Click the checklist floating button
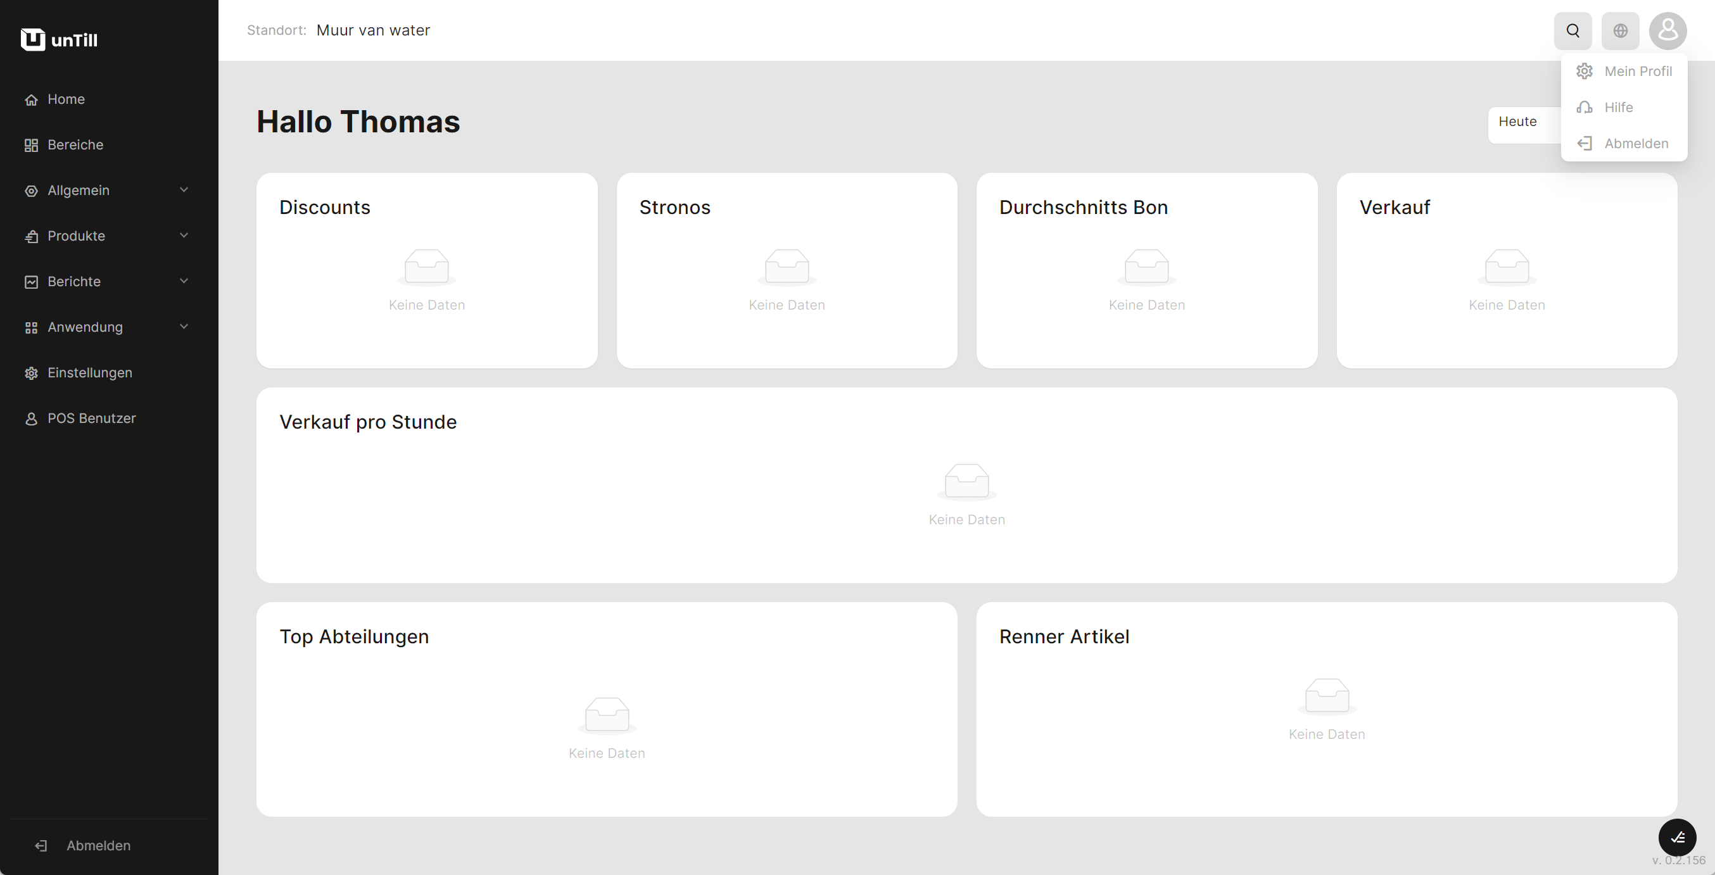The image size is (1715, 875). [1676, 837]
